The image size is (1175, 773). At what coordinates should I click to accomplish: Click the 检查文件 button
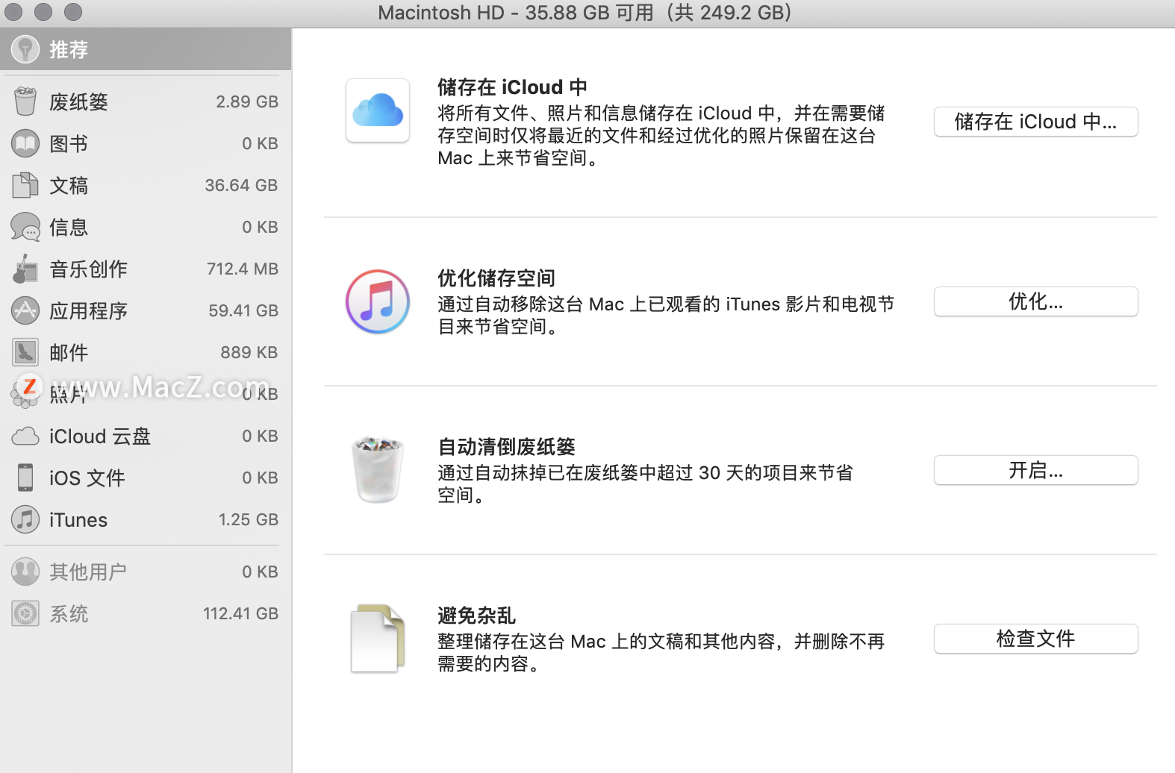(x=1035, y=639)
